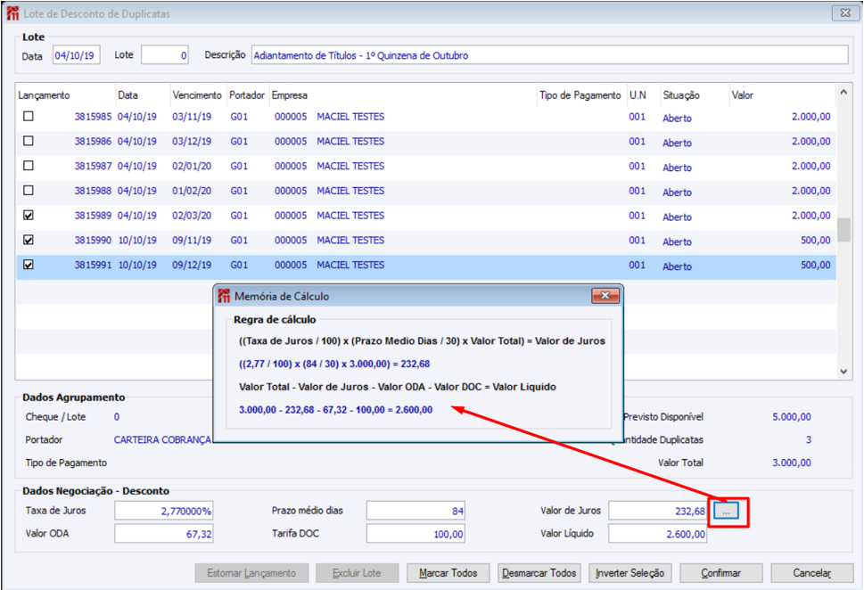
Task: Focus the Valor Líquido field
Action: pos(657,534)
